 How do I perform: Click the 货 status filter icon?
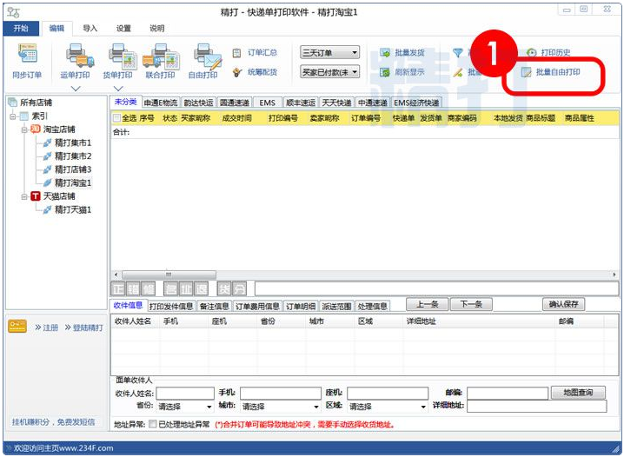pyautogui.click(x=224, y=288)
